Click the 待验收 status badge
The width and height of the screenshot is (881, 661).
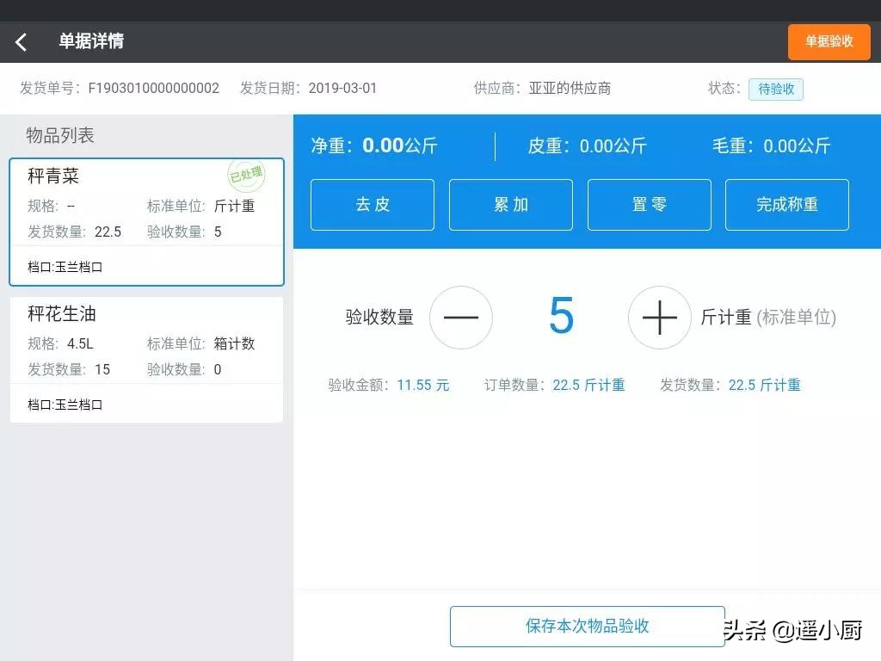tap(775, 90)
